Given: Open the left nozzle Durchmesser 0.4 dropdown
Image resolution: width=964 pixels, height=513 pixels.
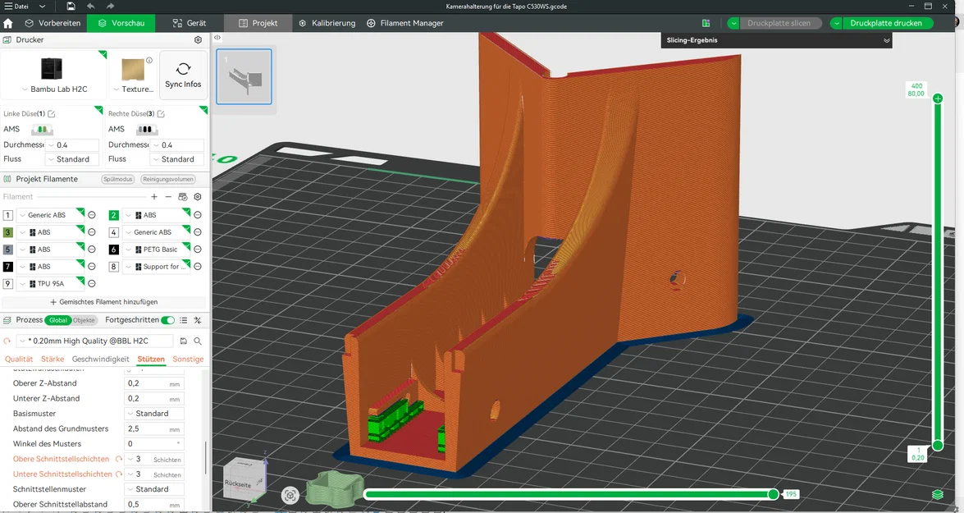Looking at the screenshot, I should pyautogui.click(x=72, y=145).
